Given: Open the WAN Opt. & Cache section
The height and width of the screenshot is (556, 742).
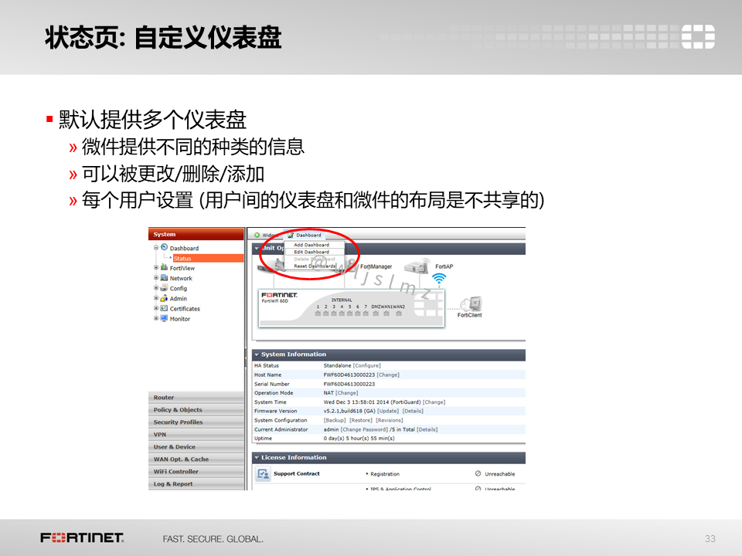Looking at the screenshot, I should 196,459.
